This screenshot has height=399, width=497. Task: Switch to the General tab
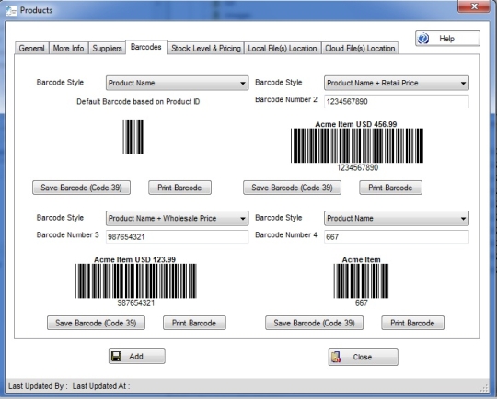pos(31,49)
